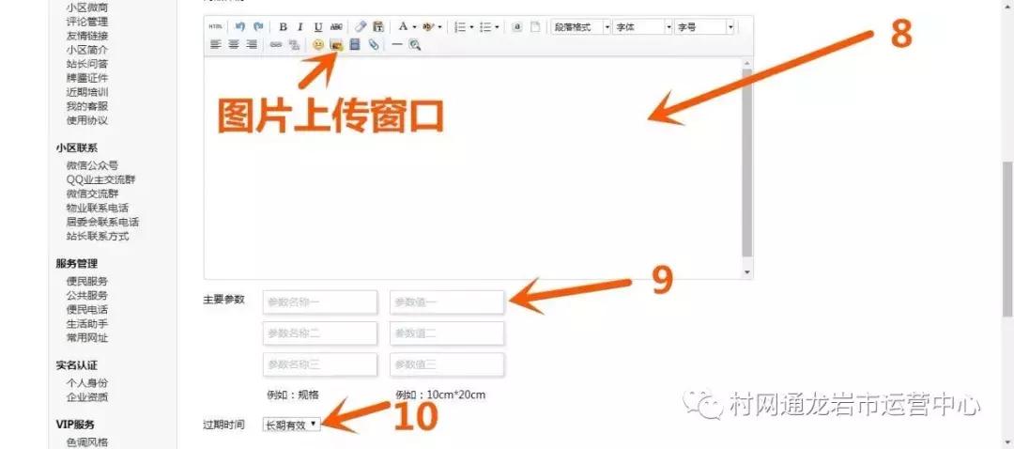1014x449 pixels.
Task: Open the highlight color dropdown arrow
Action: click(x=439, y=27)
